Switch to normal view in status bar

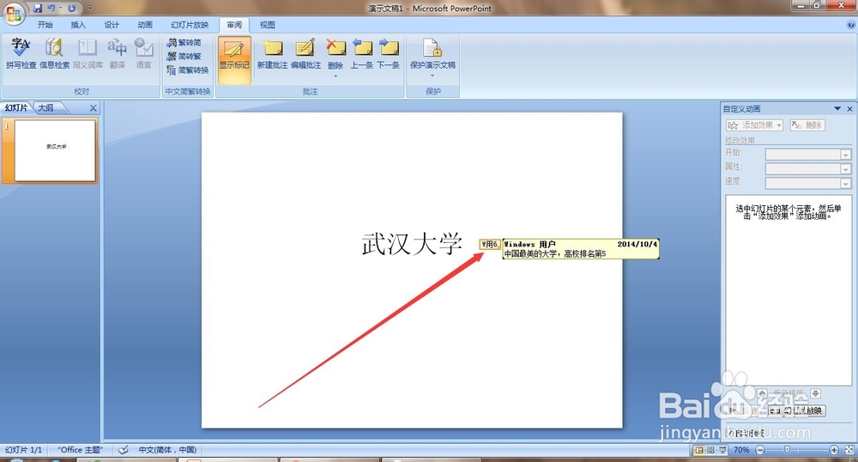click(698, 450)
